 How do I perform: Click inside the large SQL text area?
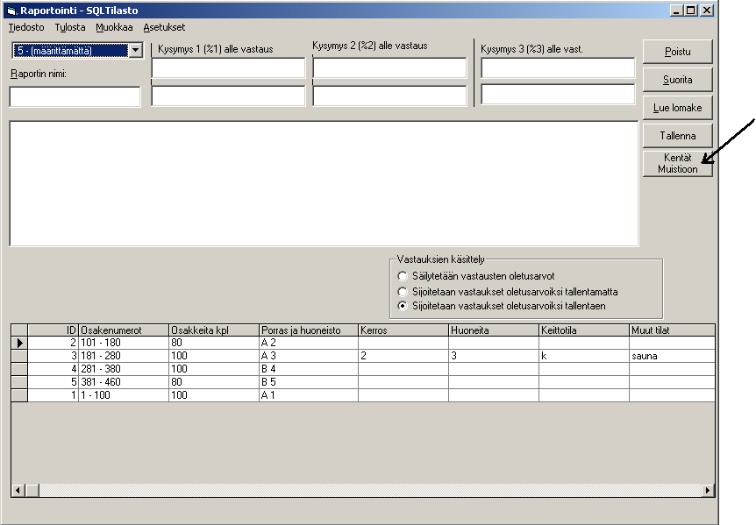click(x=324, y=183)
